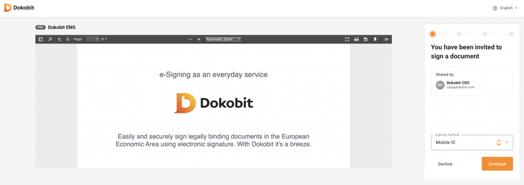Click the Decline button
This screenshot has height=185, width=524.
point(445,164)
